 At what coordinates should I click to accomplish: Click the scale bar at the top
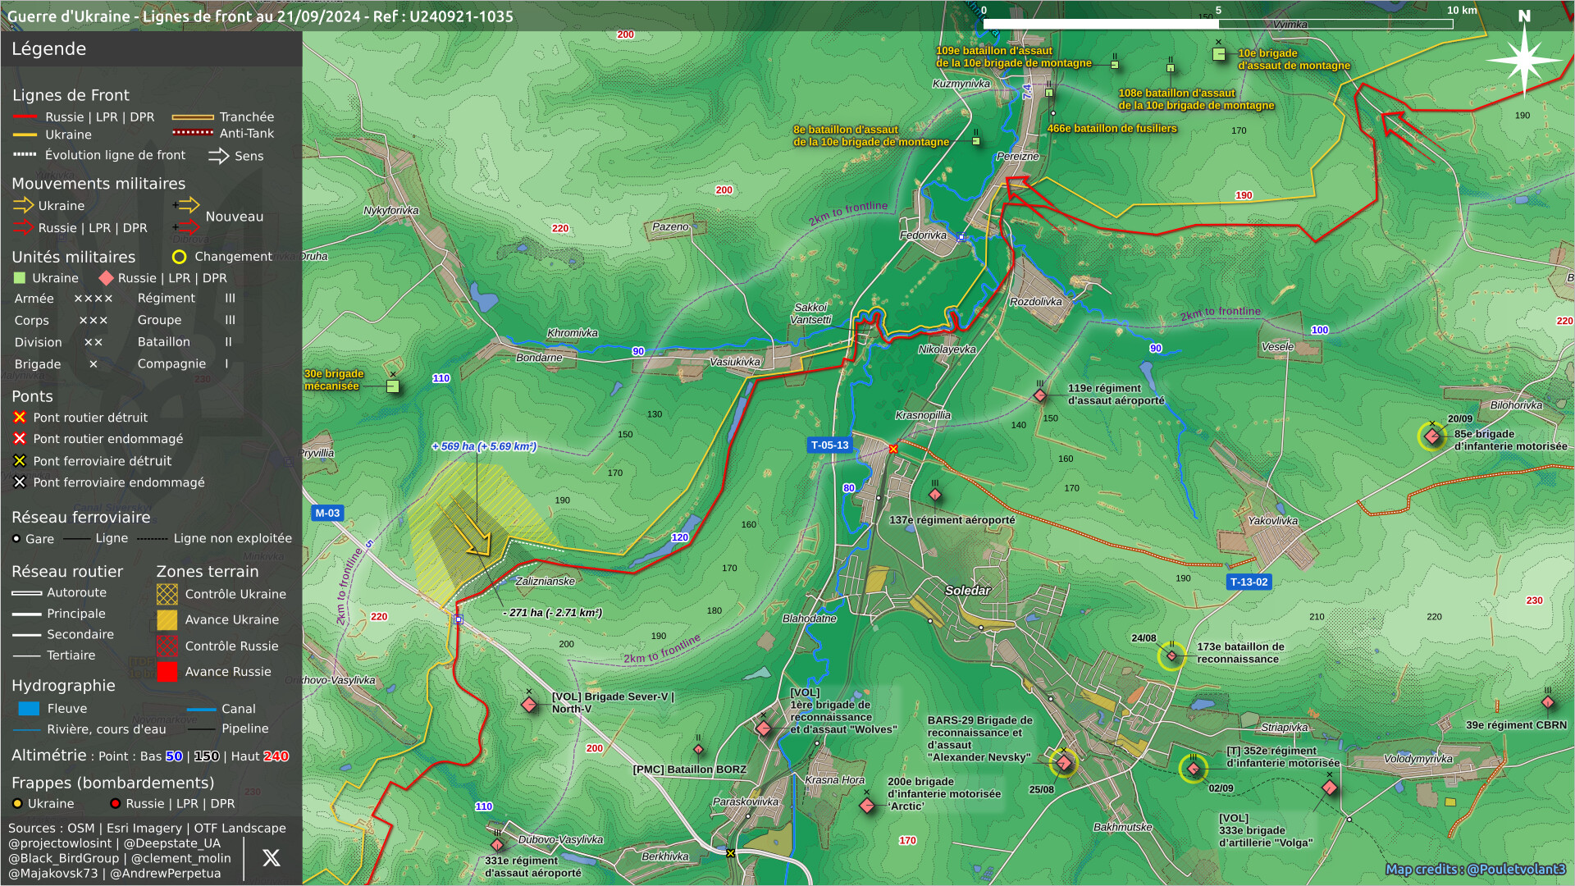[1218, 24]
